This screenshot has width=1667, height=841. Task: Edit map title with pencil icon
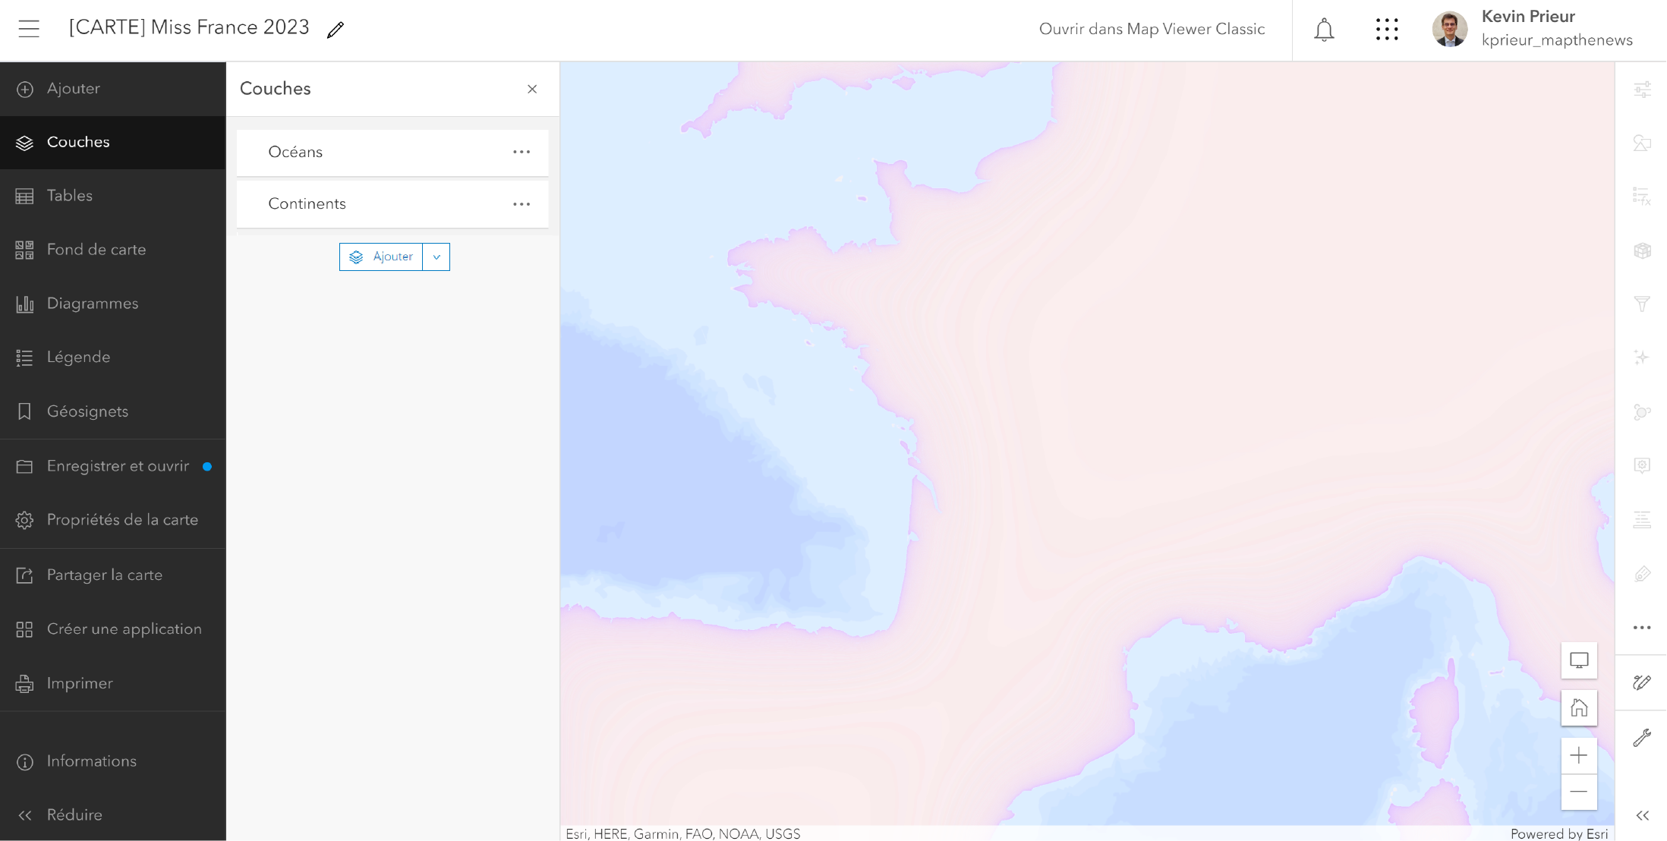click(x=336, y=30)
